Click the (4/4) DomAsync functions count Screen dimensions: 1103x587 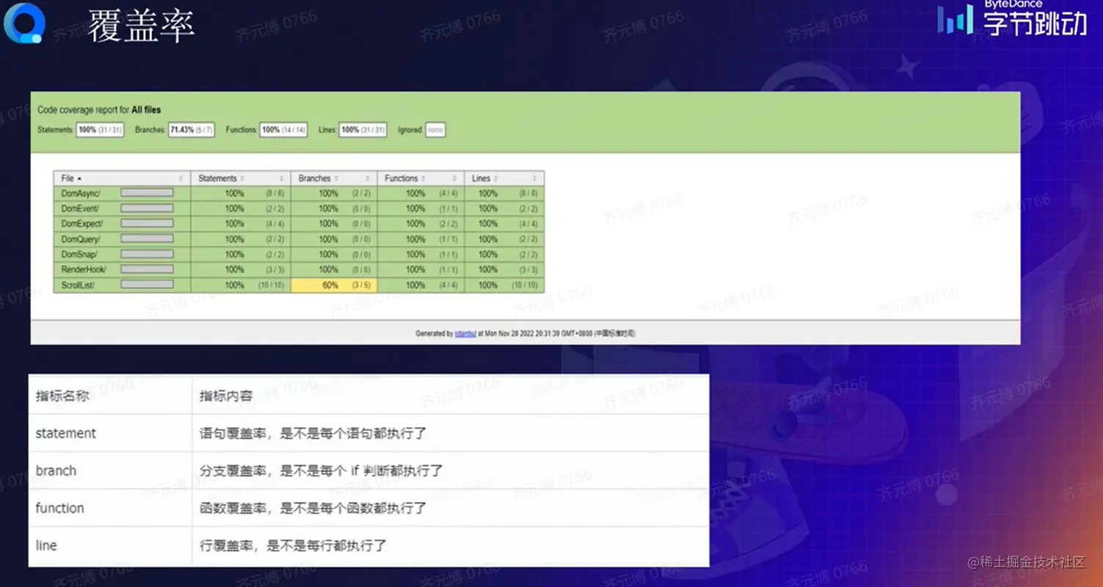pyautogui.click(x=448, y=194)
